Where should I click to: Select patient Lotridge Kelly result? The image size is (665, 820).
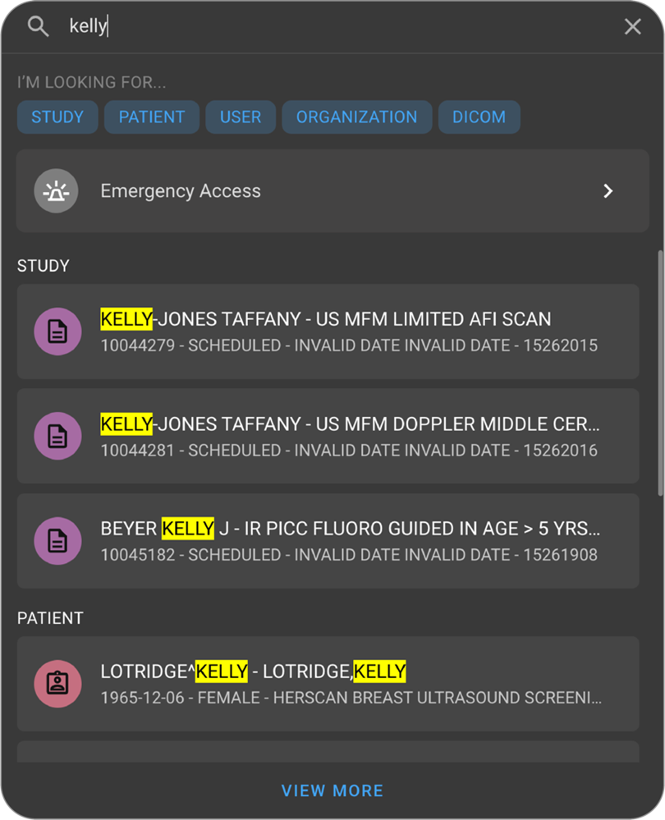(x=345, y=684)
